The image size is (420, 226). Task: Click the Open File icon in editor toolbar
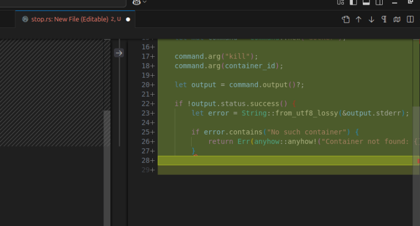pyautogui.click(x=345, y=19)
